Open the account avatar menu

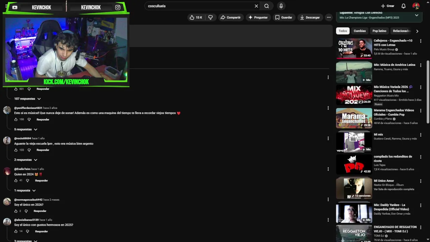416,6
